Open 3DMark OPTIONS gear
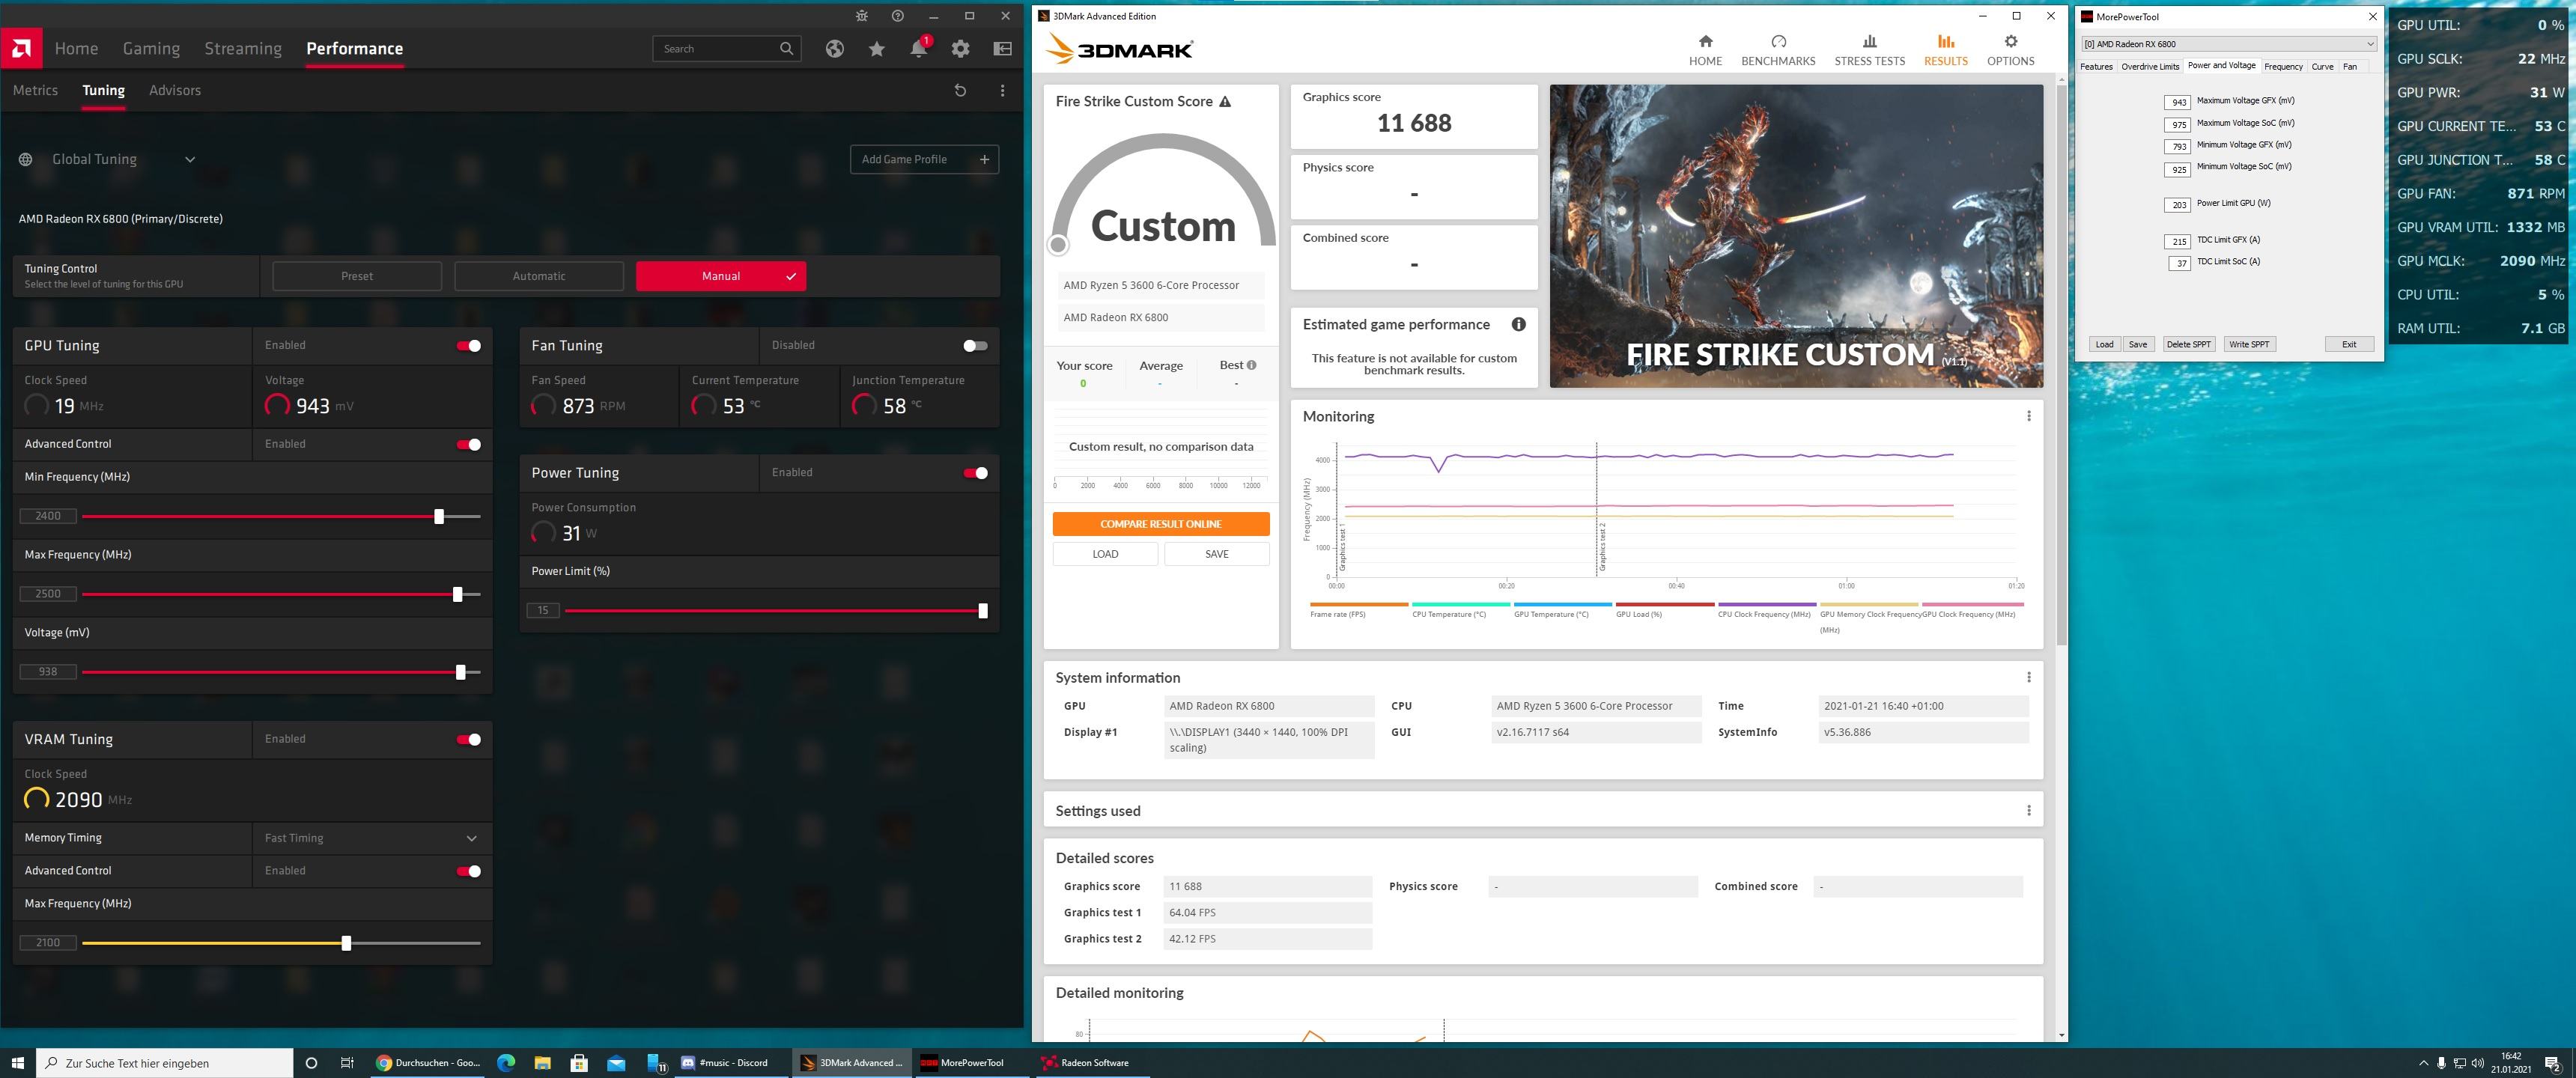 pos(2010,50)
